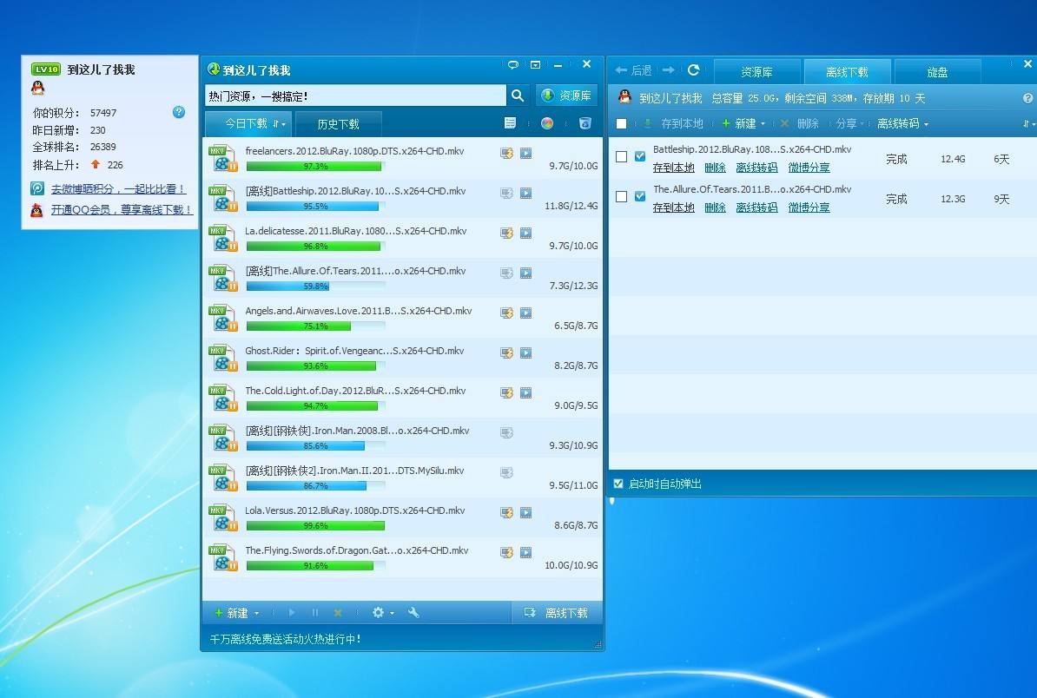Play freelancers.2012 while downloading
Image resolution: width=1037 pixels, height=698 pixels.
pyautogui.click(x=525, y=154)
